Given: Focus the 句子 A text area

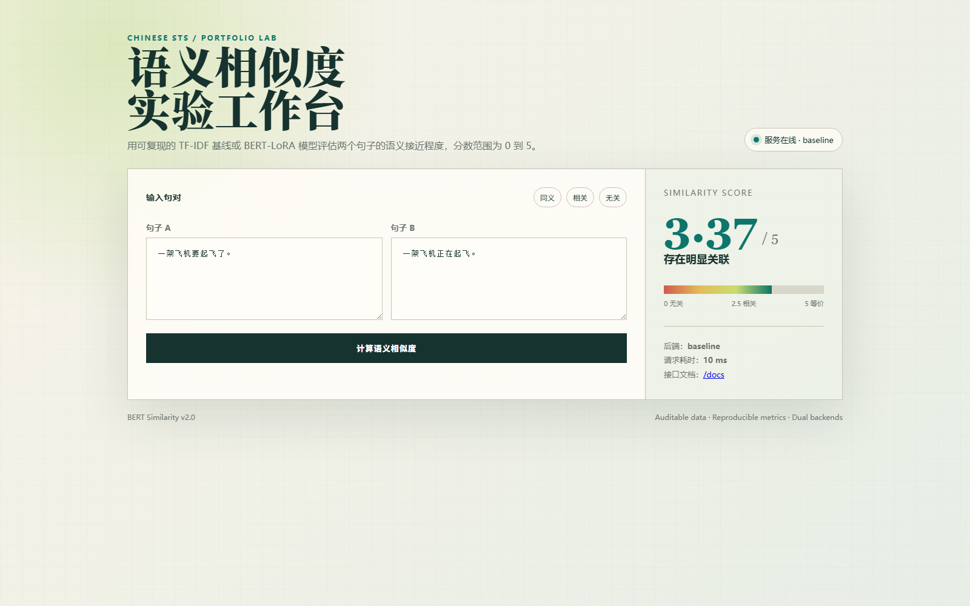Looking at the screenshot, I should [264, 279].
